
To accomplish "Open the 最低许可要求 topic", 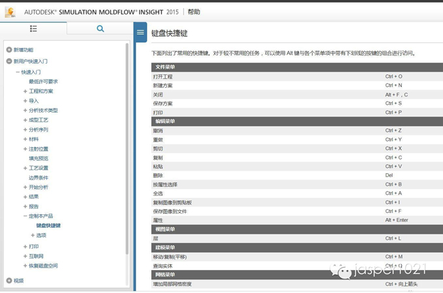I will pyautogui.click(x=43, y=82).
